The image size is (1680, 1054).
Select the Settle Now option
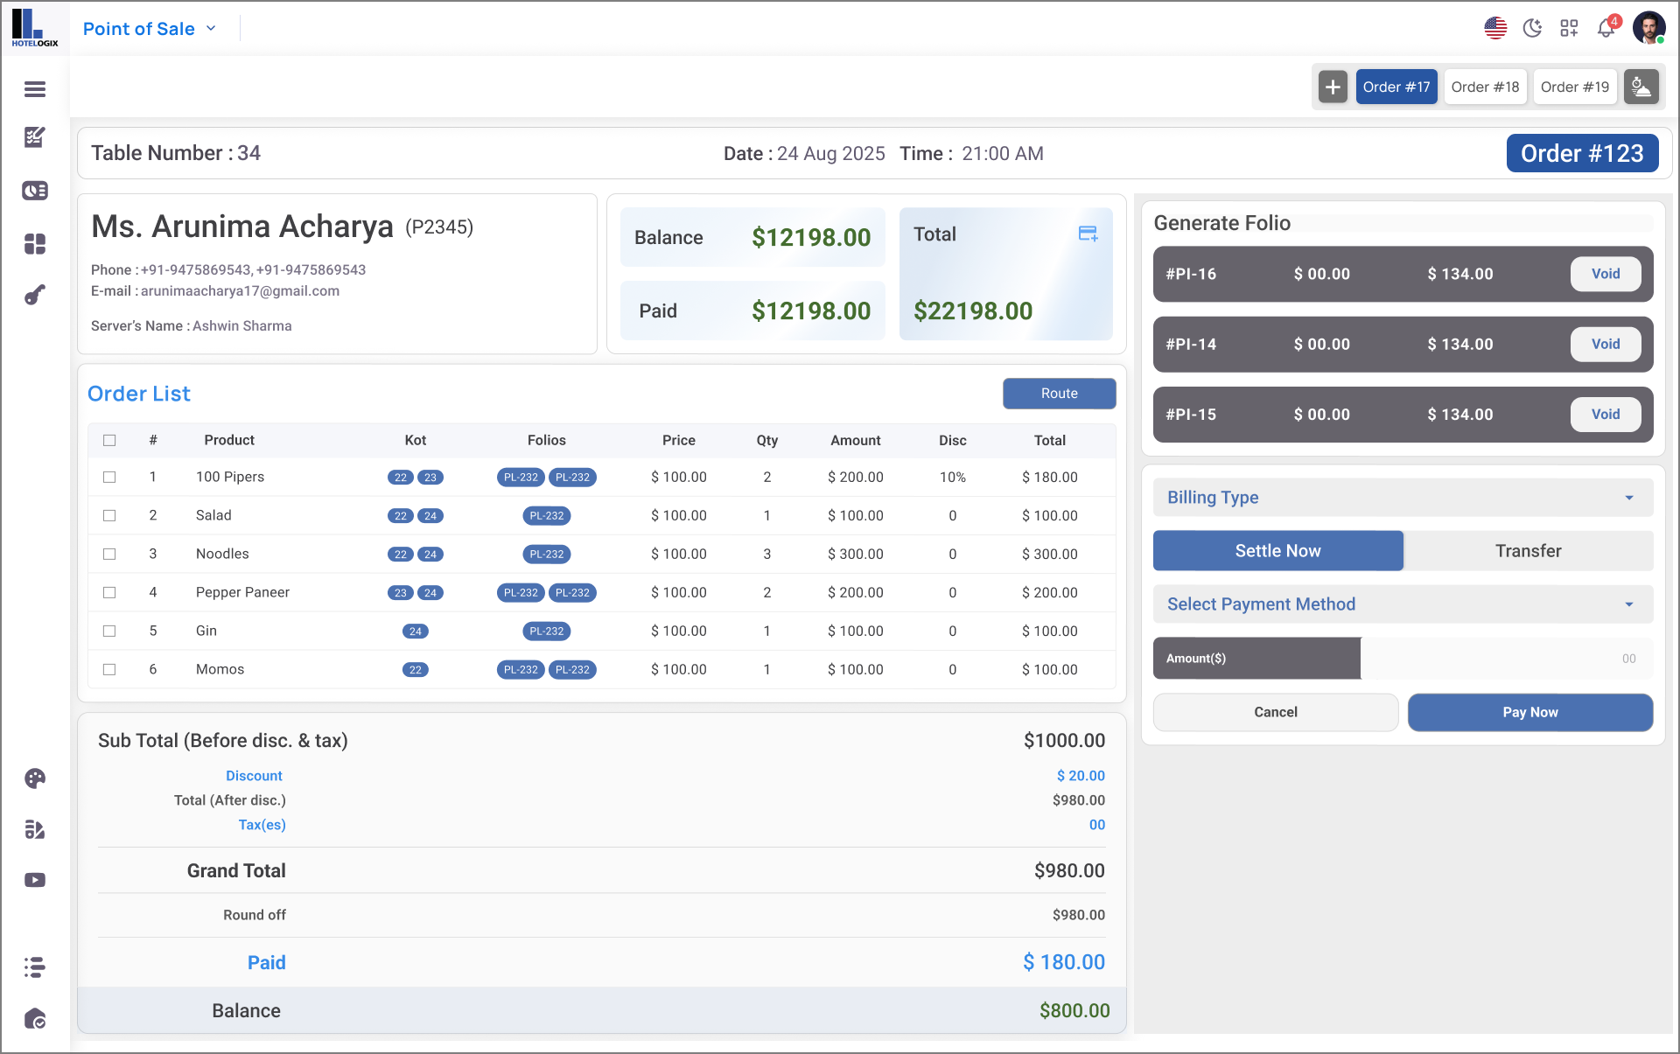click(1277, 551)
